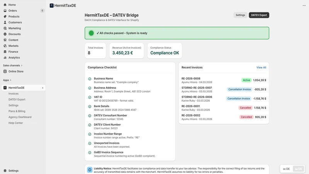
Task: Click the Orders inbox icon
Action: 5,11
